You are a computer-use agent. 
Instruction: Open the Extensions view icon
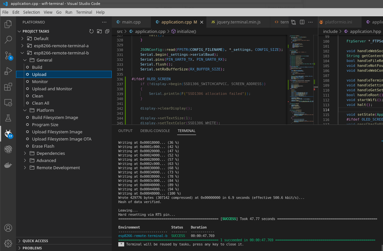click(x=8, y=87)
